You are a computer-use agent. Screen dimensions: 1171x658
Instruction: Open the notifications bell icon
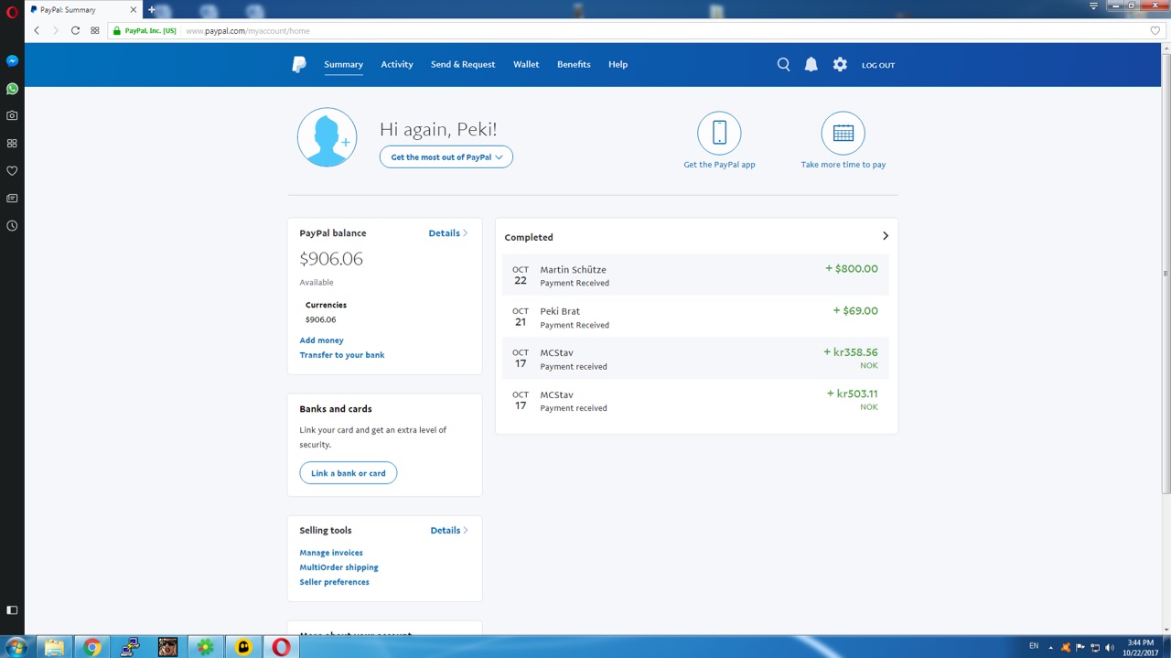[811, 64]
